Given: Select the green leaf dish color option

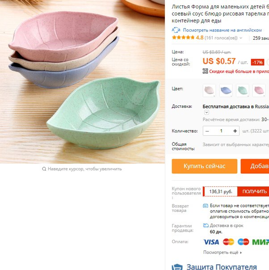Looking at the screenshot, I should click(242, 90).
